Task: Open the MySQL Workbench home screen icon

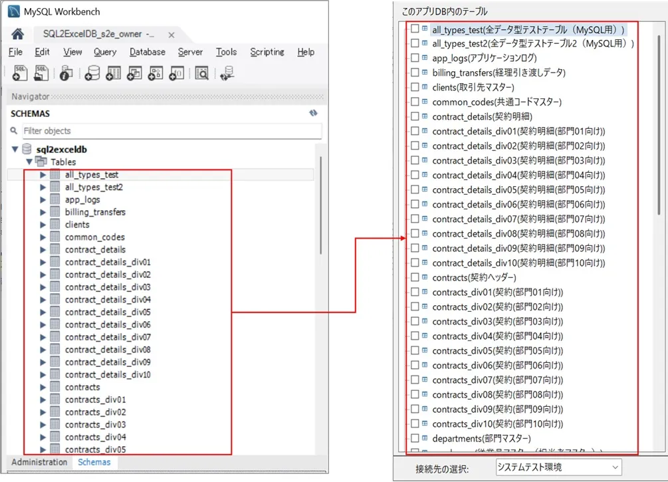Action: tap(17, 34)
